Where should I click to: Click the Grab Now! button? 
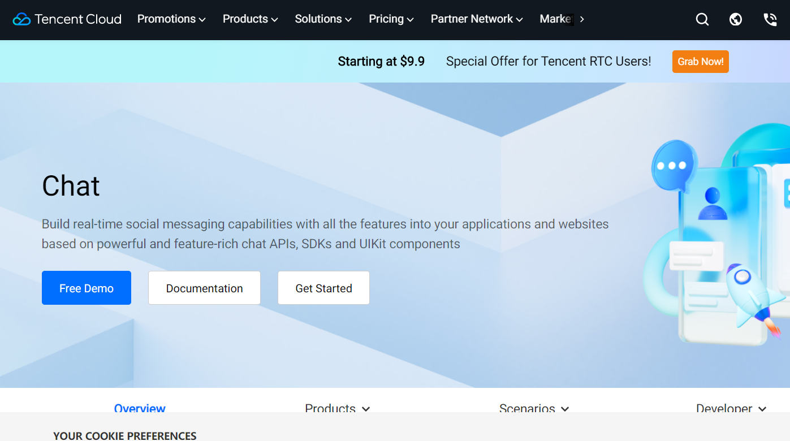(x=701, y=62)
